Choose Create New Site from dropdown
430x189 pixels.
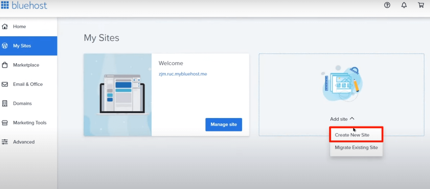click(x=356, y=135)
